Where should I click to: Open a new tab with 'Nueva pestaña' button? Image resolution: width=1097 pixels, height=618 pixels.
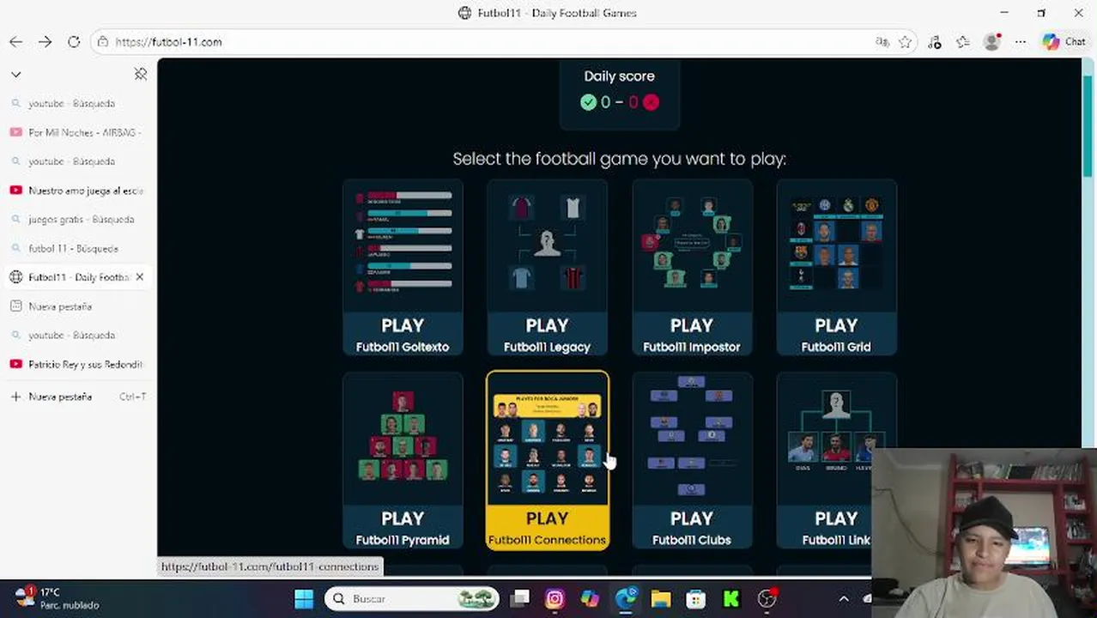coord(78,397)
